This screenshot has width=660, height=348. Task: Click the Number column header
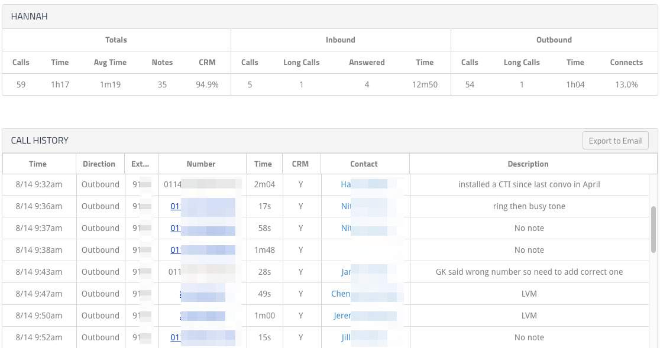pos(201,164)
